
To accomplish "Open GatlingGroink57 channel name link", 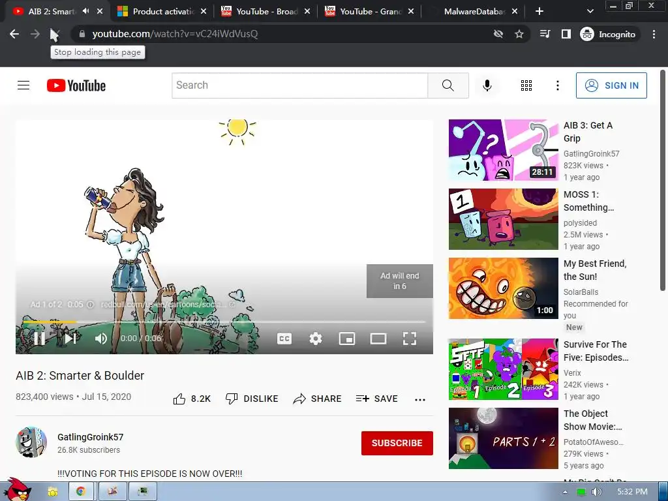I will pyautogui.click(x=90, y=437).
